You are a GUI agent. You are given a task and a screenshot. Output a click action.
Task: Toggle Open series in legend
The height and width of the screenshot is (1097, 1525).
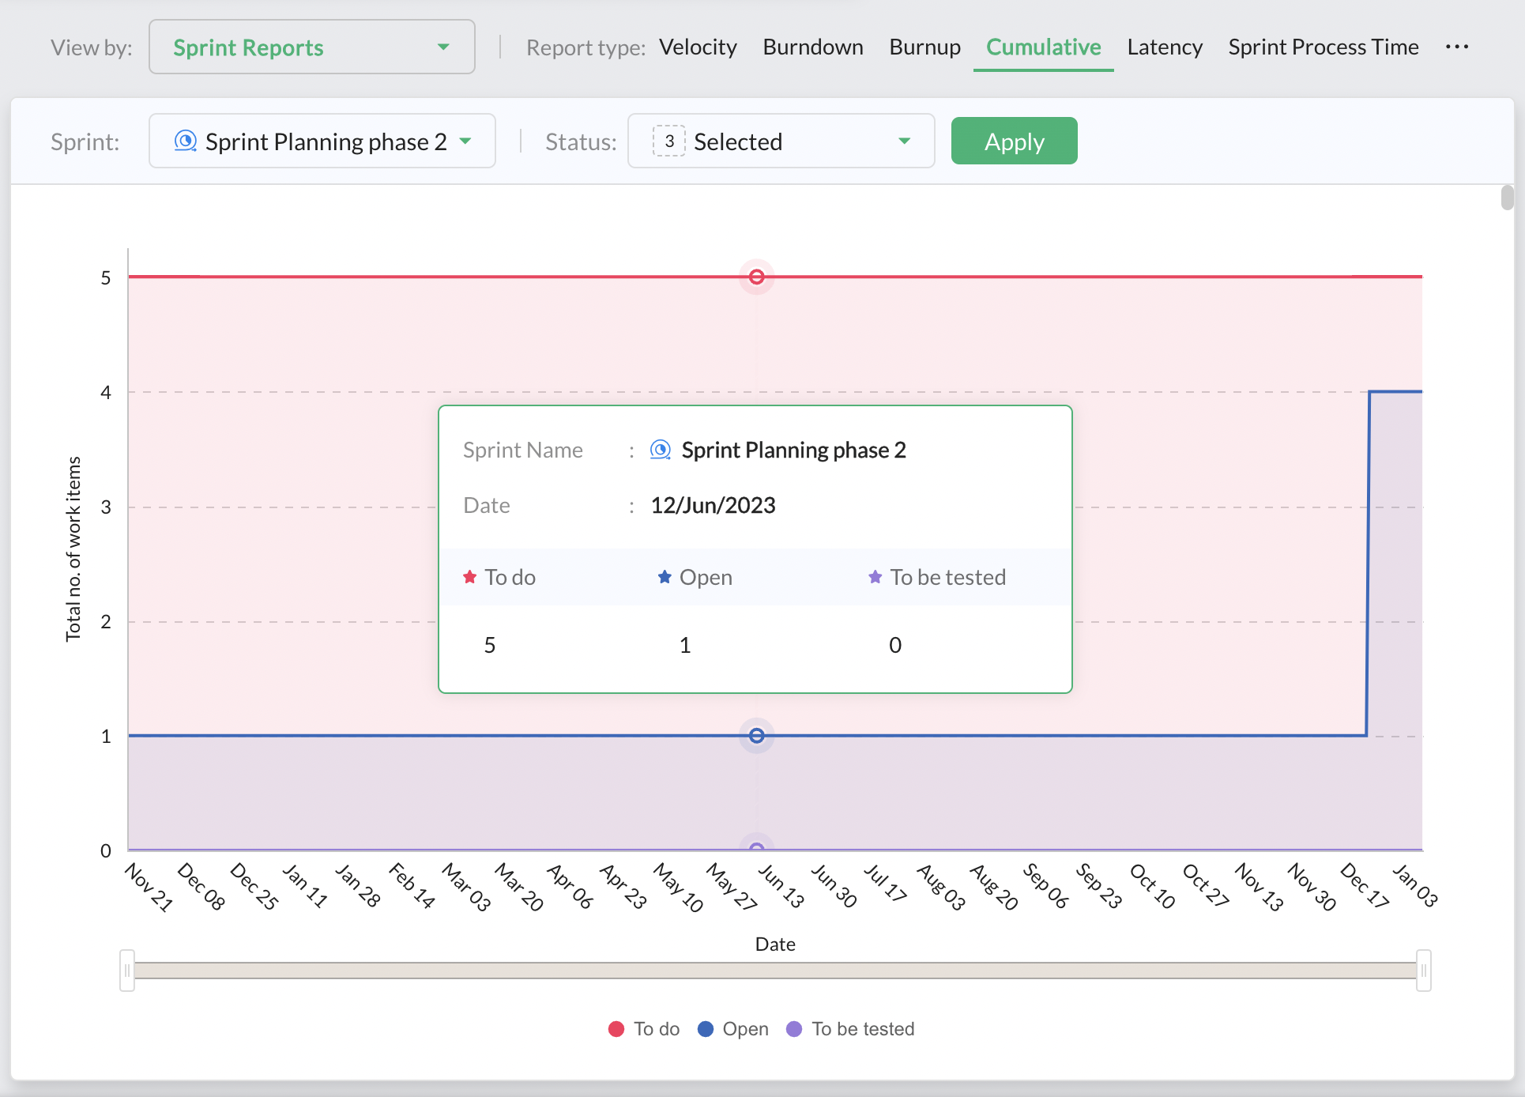pyautogui.click(x=733, y=1029)
